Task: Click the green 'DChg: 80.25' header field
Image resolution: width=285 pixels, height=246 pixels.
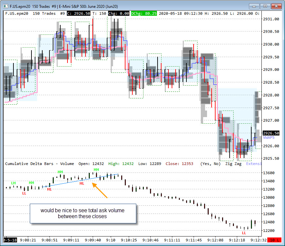Action: pos(144,13)
